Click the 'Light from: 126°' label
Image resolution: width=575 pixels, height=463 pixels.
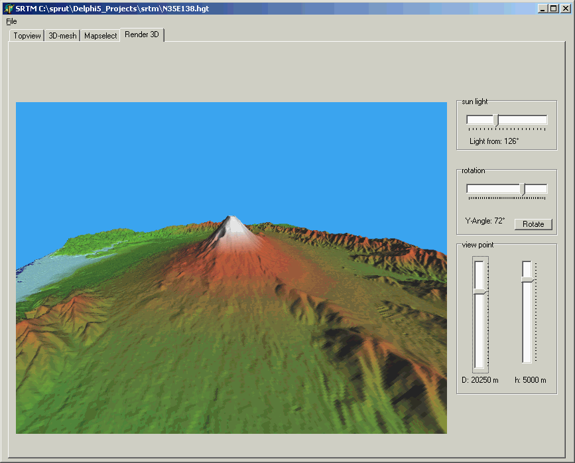[493, 141]
